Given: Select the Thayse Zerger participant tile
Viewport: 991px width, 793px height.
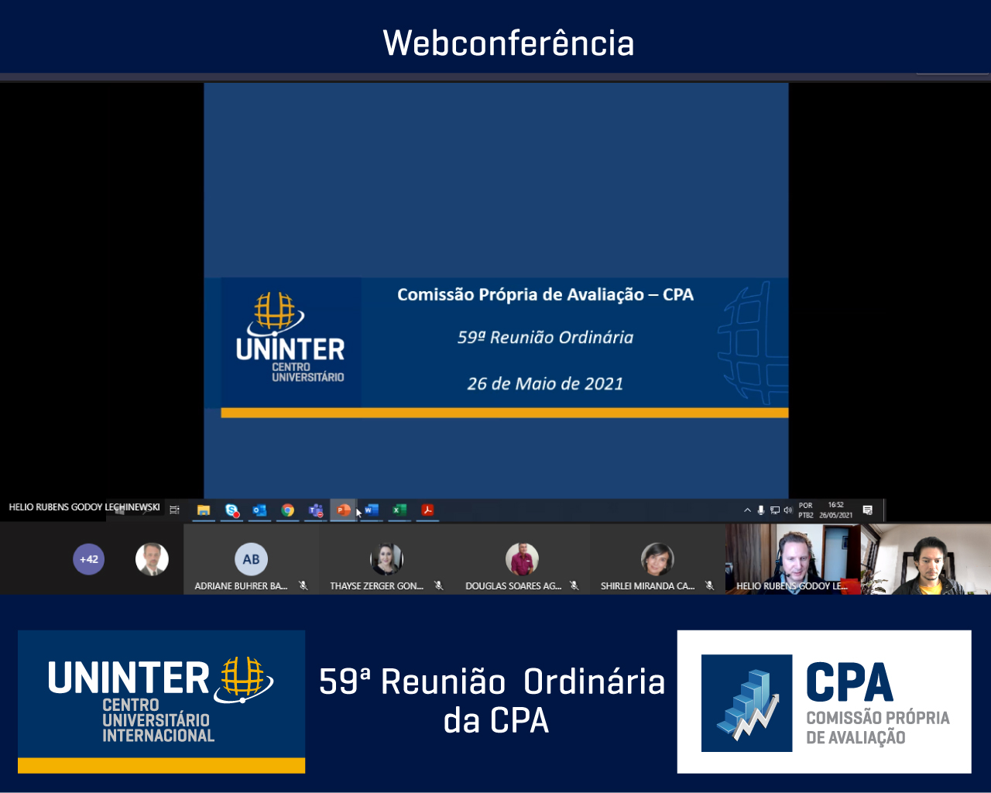Looking at the screenshot, I should tap(386, 560).
